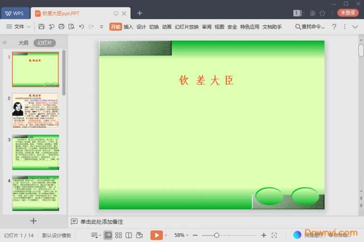
Task: Start slideshow with orange play button
Action: (x=157, y=235)
